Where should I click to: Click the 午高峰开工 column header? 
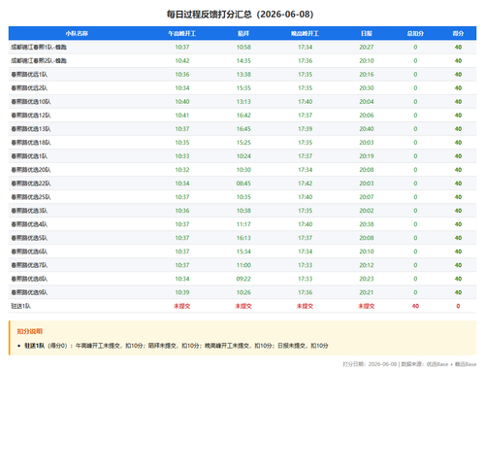[182, 33]
